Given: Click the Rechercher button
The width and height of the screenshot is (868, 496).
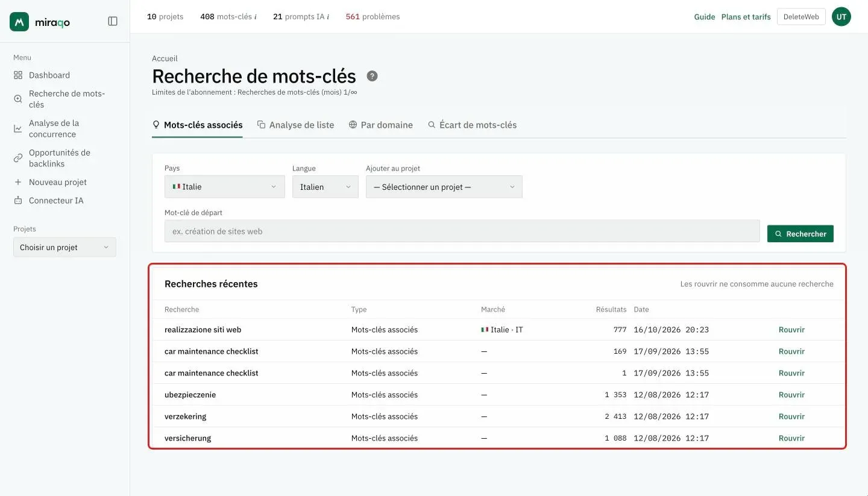Looking at the screenshot, I should pos(800,234).
